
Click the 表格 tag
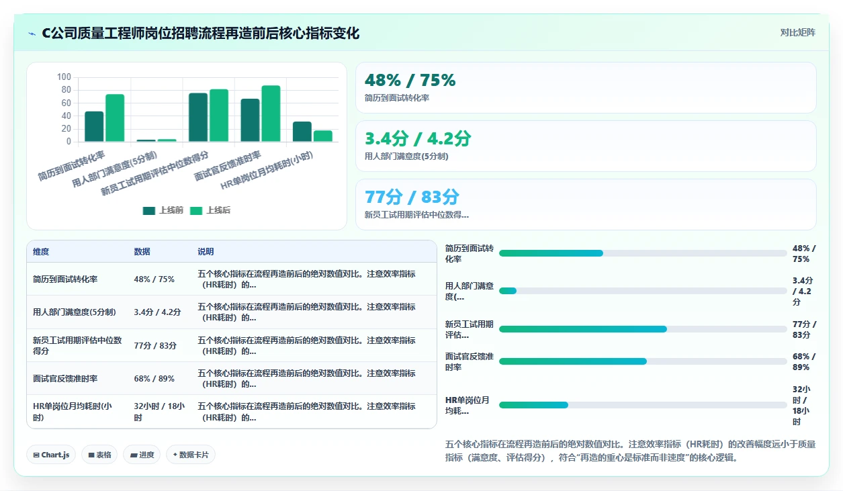[x=99, y=455]
